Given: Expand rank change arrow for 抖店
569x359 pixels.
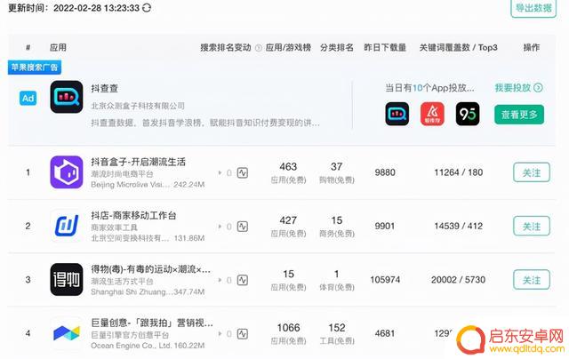Looking at the screenshot, I should pyautogui.click(x=220, y=227).
